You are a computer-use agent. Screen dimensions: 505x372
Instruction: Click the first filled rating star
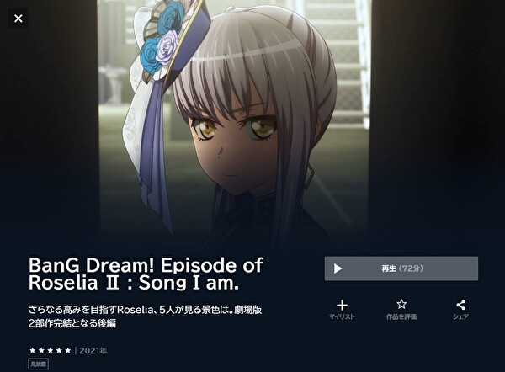pyautogui.click(x=33, y=350)
